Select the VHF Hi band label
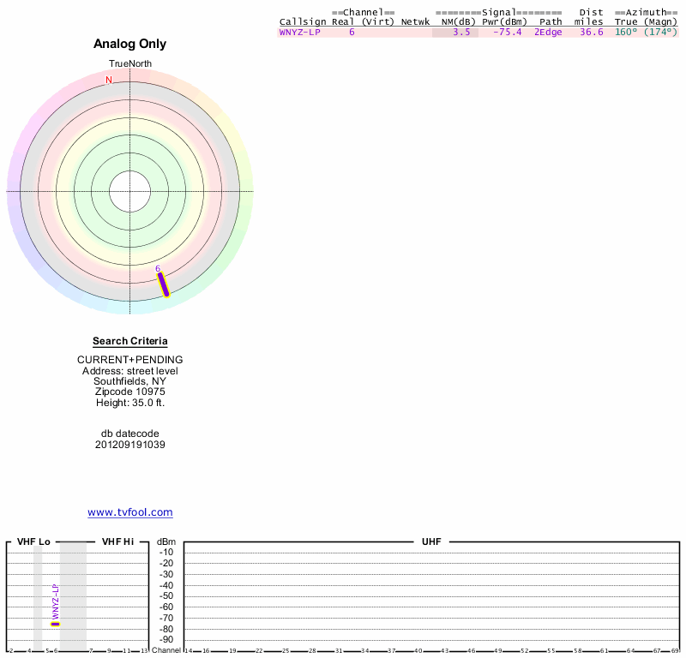686x658 pixels. [x=117, y=542]
